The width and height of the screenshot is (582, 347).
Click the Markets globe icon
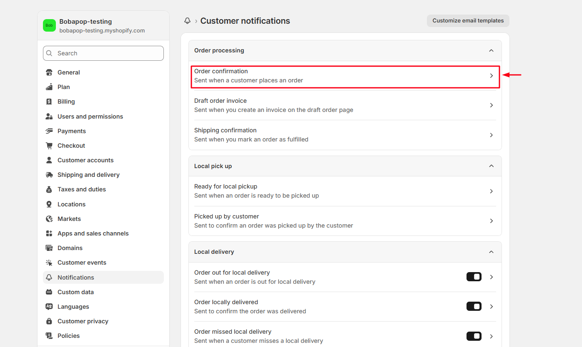[49, 219]
